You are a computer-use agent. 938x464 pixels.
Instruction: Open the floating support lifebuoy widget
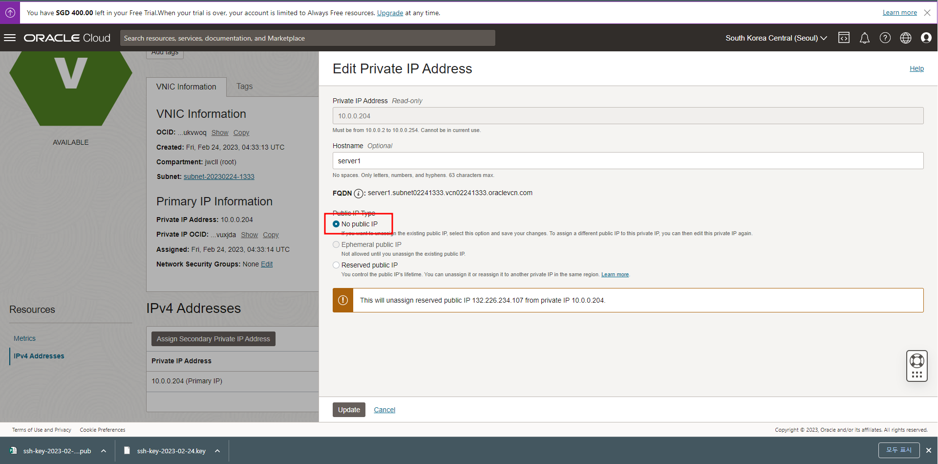point(917,366)
